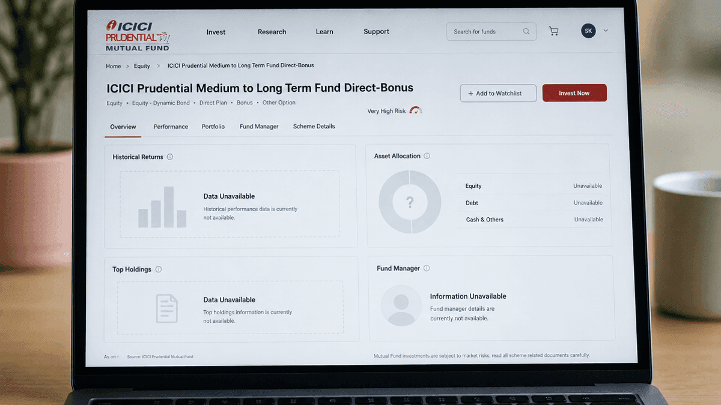721x405 pixels.
Task: Click the ICICI Prudential Mutual Fund logo
Action: pyautogui.click(x=138, y=35)
